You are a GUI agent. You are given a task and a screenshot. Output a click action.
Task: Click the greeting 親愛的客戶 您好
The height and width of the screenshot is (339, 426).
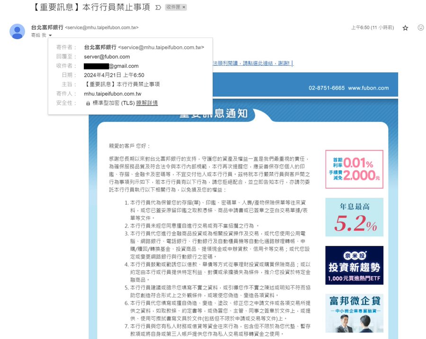point(129,146)
